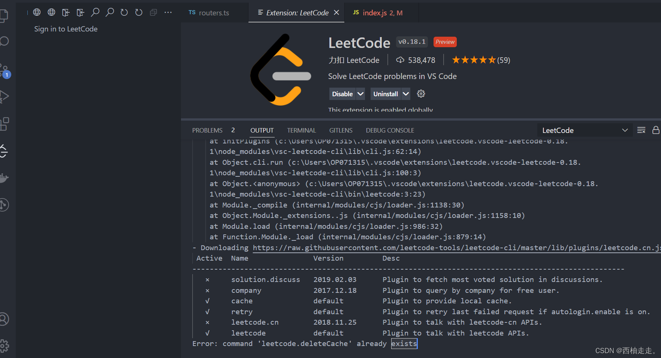The height and width of the screenshot is (358, 661).
Task: Click the leftmost globe endpoint icon
Action: point(37,12)
